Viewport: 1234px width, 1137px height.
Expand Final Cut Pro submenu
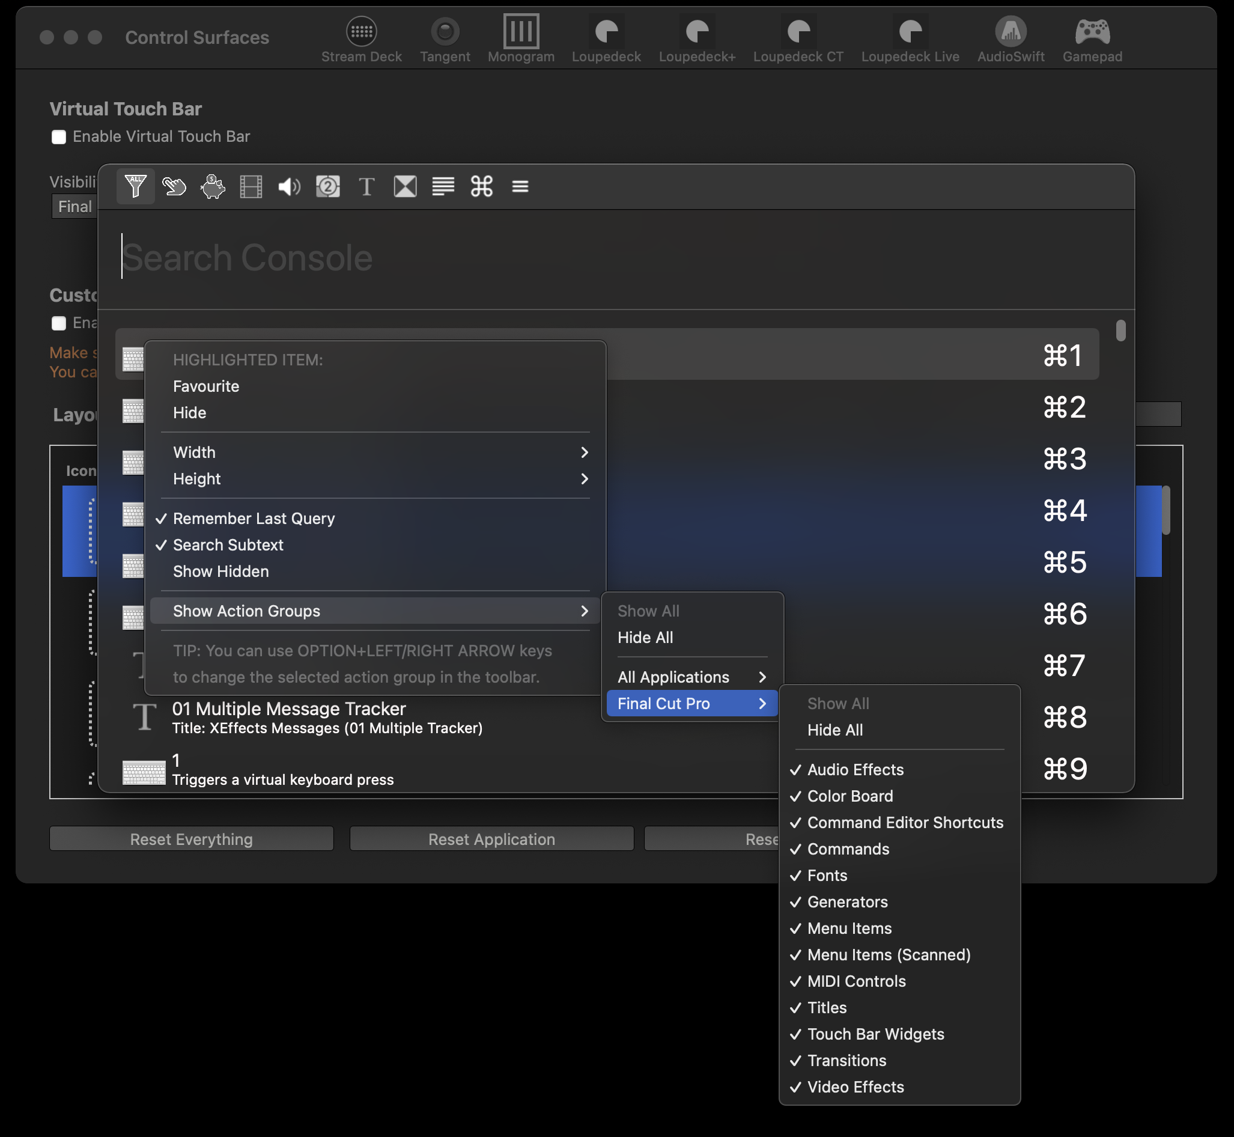[692, 703]
